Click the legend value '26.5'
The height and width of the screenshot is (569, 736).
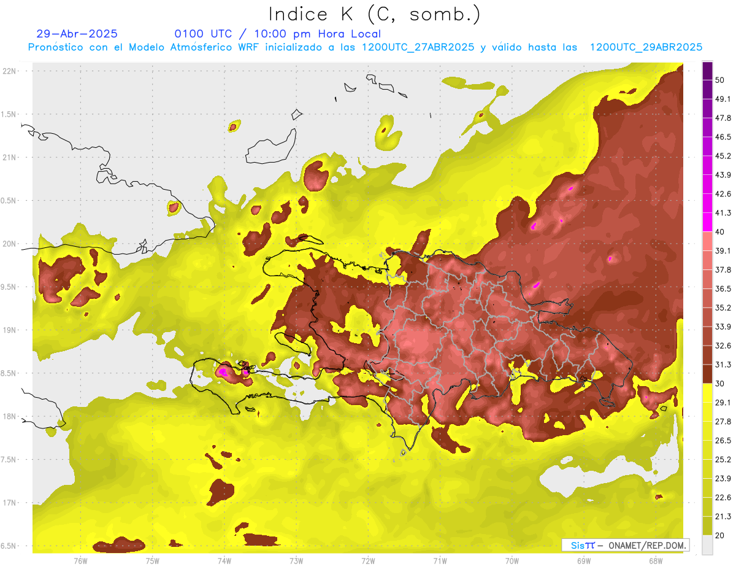click(x=723, y=441)
